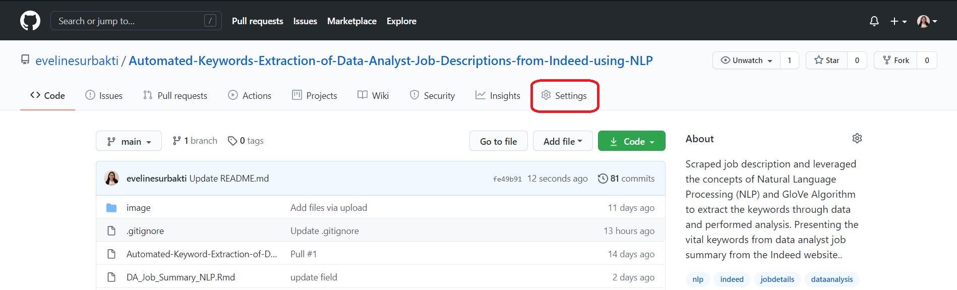Click the tags icon
The image size is (957, 290).
[x=232, y=141]
